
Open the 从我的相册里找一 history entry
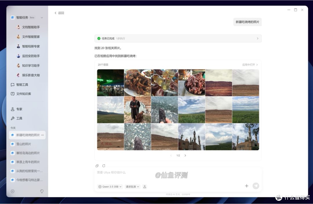click(x=27, y=171)
